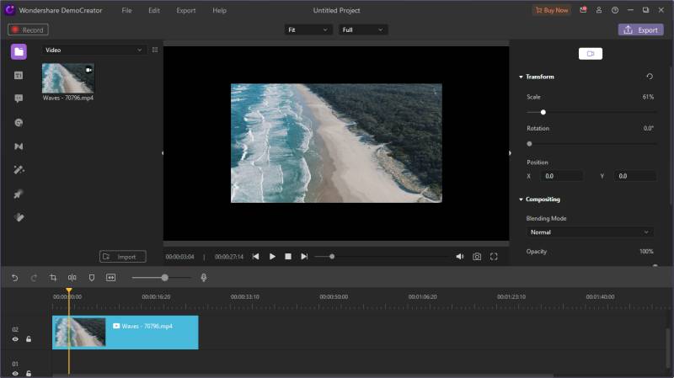Enter fullscreen preview mode
Image resolution: width=674 pixels, height=378 pixels.
click(x=494, y=257)
